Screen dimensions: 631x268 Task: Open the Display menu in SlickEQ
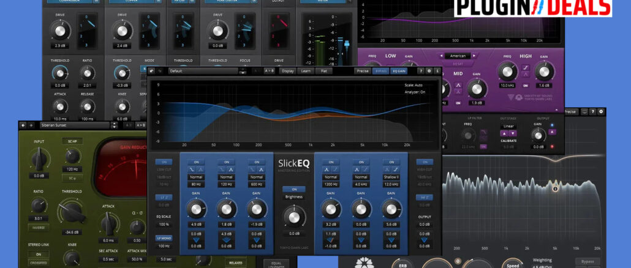pyautogui.click(x=288, y=71)
